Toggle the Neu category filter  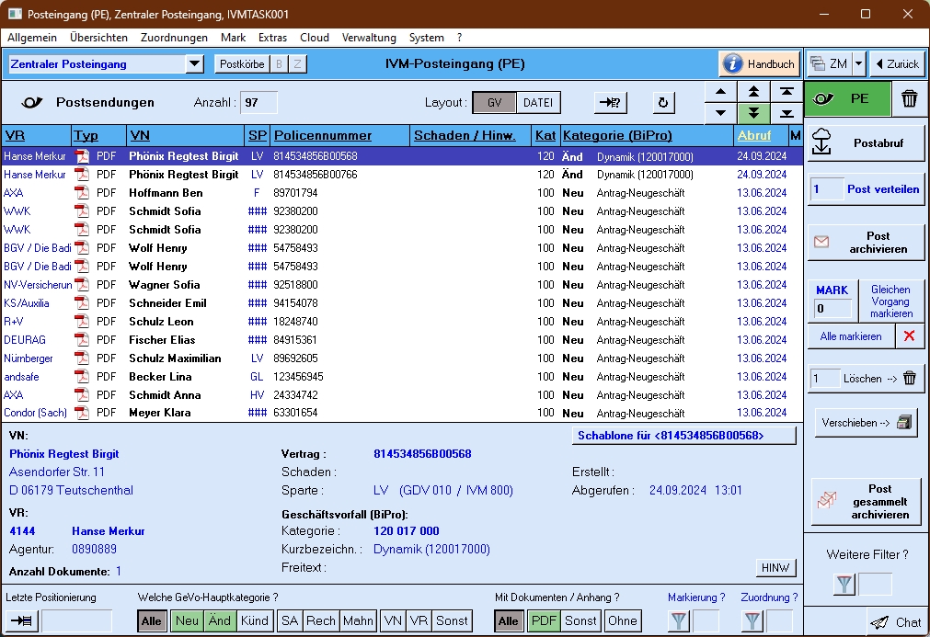187,621
